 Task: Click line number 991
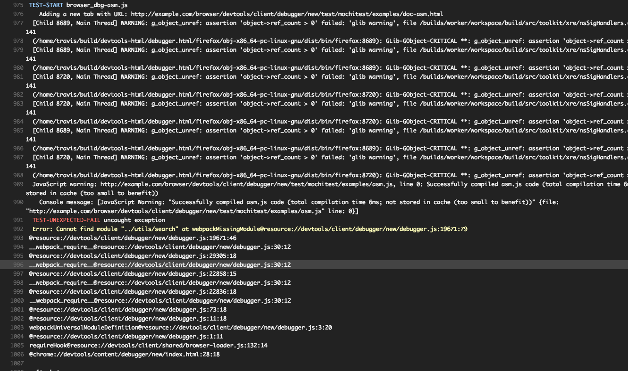(x=18, y=220)
